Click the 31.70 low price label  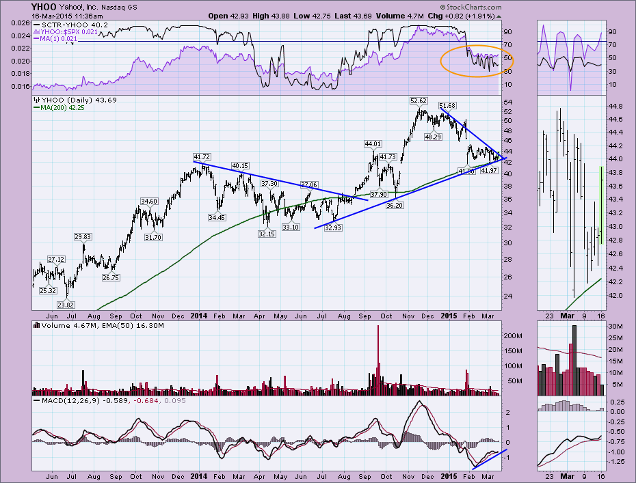point(153,238)
